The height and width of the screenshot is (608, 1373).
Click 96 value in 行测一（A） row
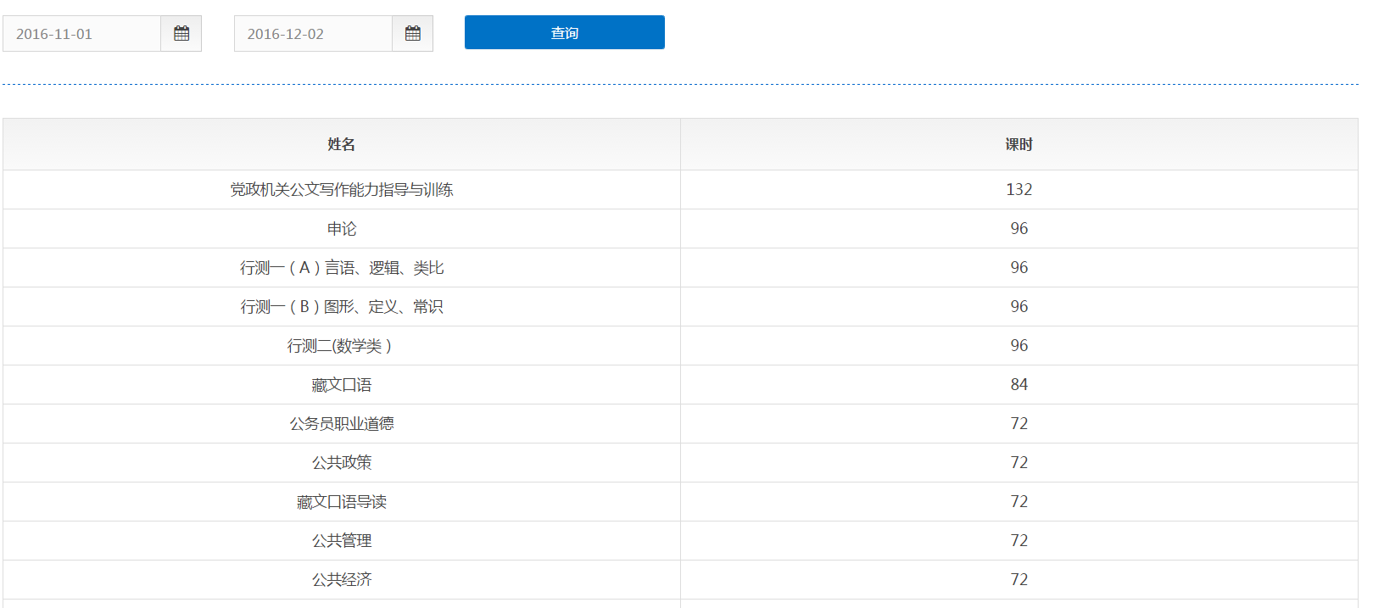[1019, 267]
